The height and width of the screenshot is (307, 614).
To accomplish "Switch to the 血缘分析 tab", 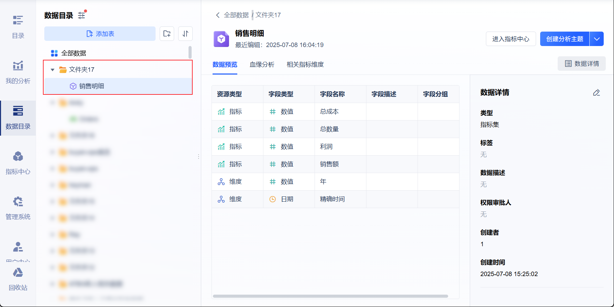I will pyautogui.click(x=262, y=65).
